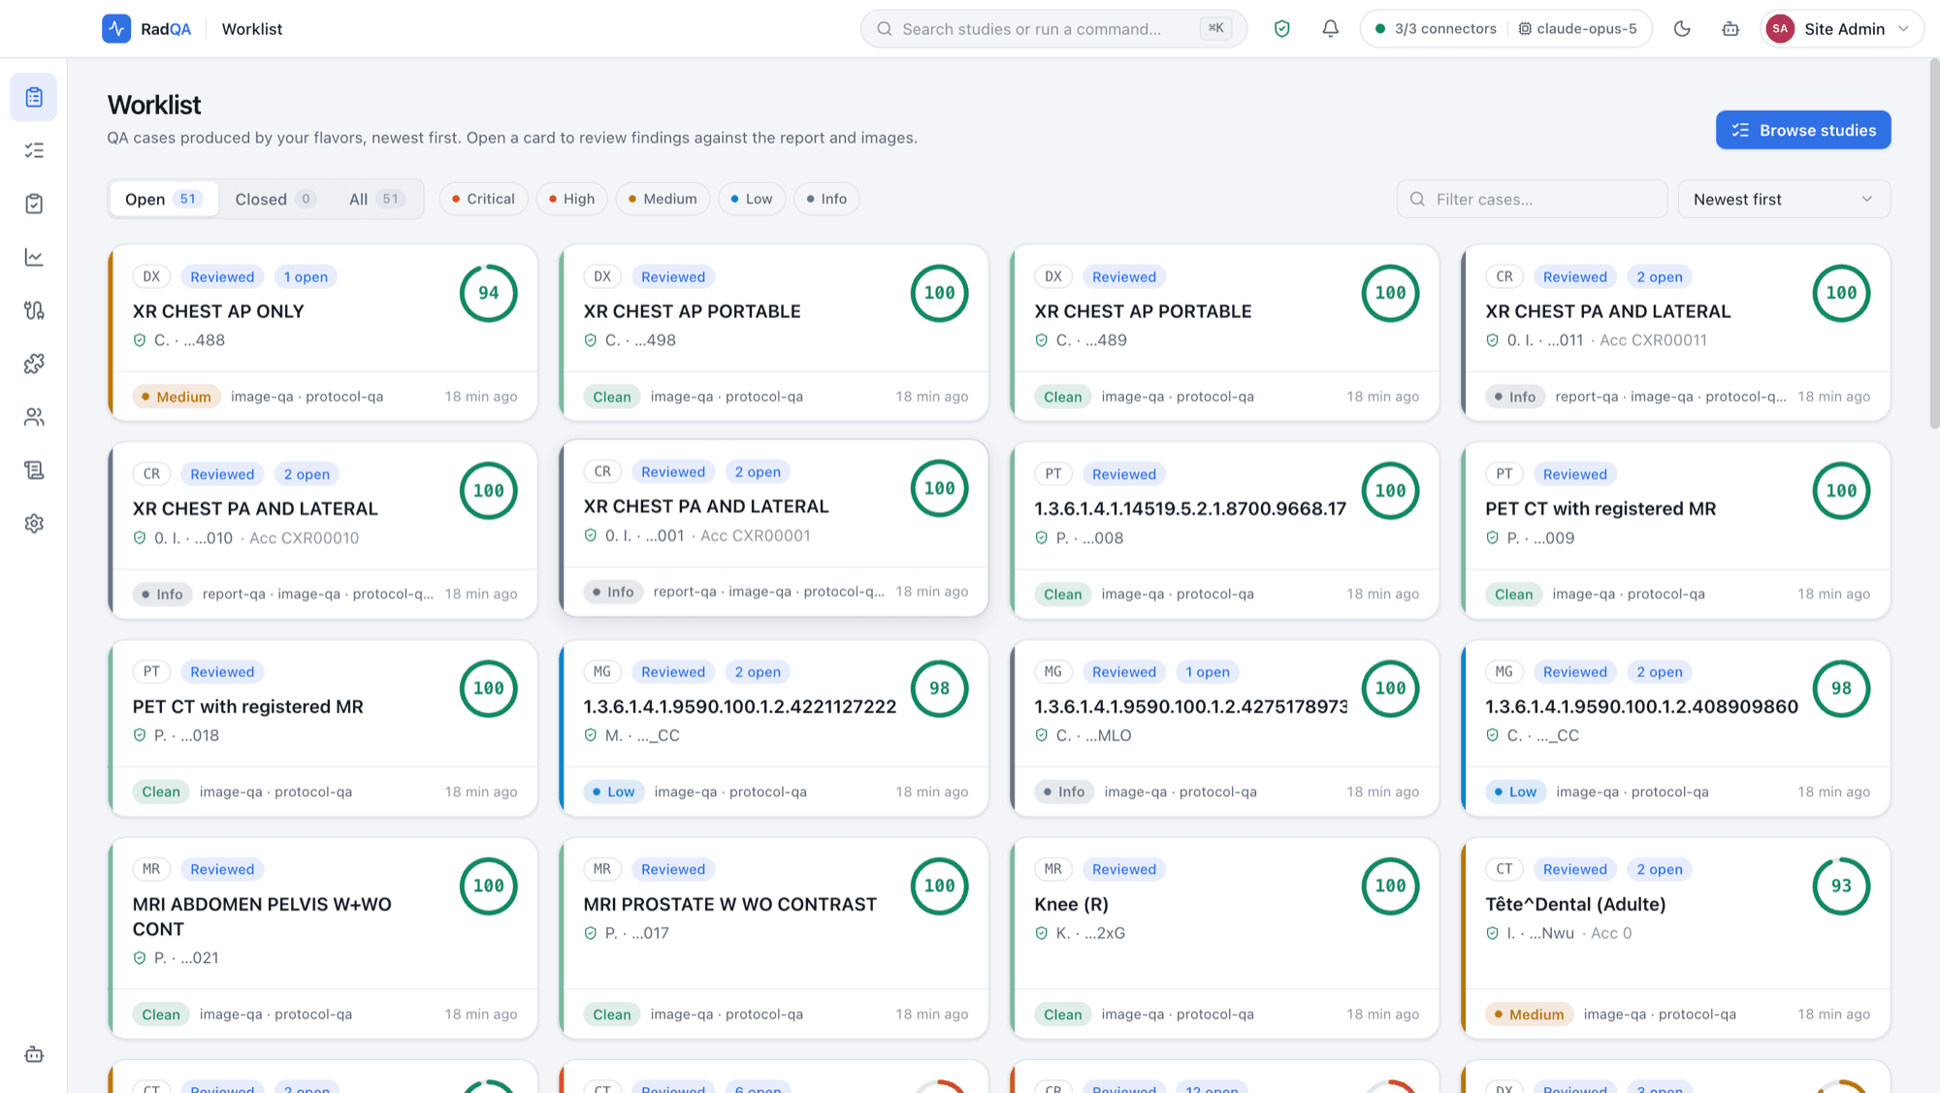This screenshot has height=1093, width=1940.
Task: Open the clipboard-check sidebar icon
Action: tap(34, 204)
